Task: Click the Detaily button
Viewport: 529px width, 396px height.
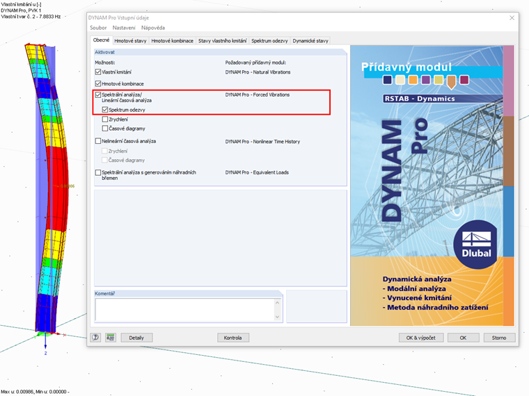Action: pyautogui.click(x=136, y=338)
